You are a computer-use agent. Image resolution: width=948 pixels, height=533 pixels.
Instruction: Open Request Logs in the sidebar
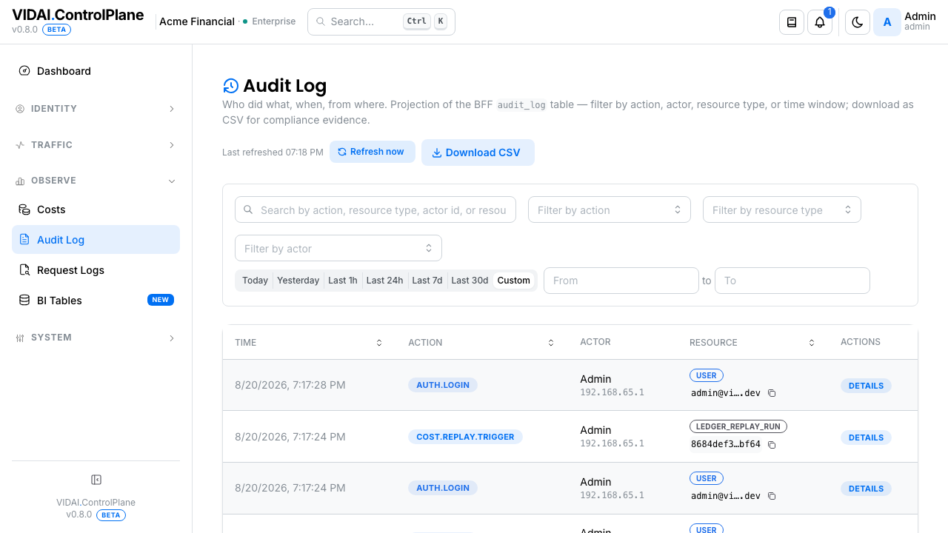pyautogui.click(x=96, y=270)
